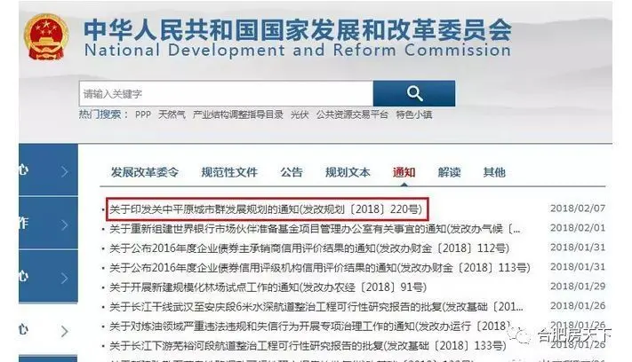Open notice 发改办财金〔2018〕113号

(320, 267)
